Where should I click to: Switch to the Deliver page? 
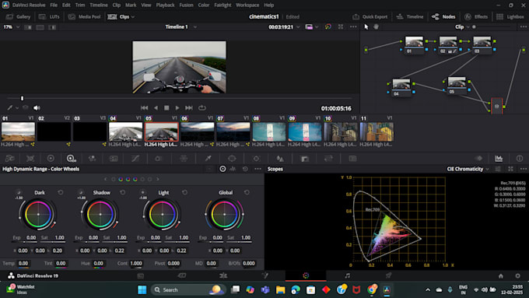388,275
